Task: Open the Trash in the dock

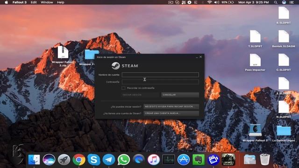Action: pyautogui.click(x=265, y=160)
